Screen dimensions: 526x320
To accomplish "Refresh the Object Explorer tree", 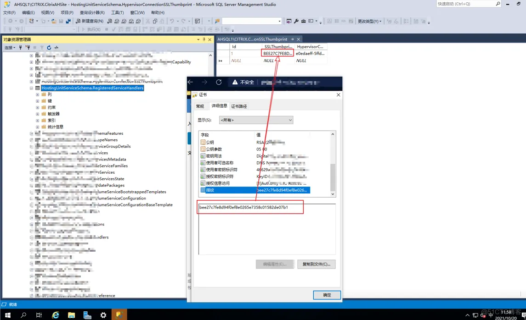I will tap(49, 48).
